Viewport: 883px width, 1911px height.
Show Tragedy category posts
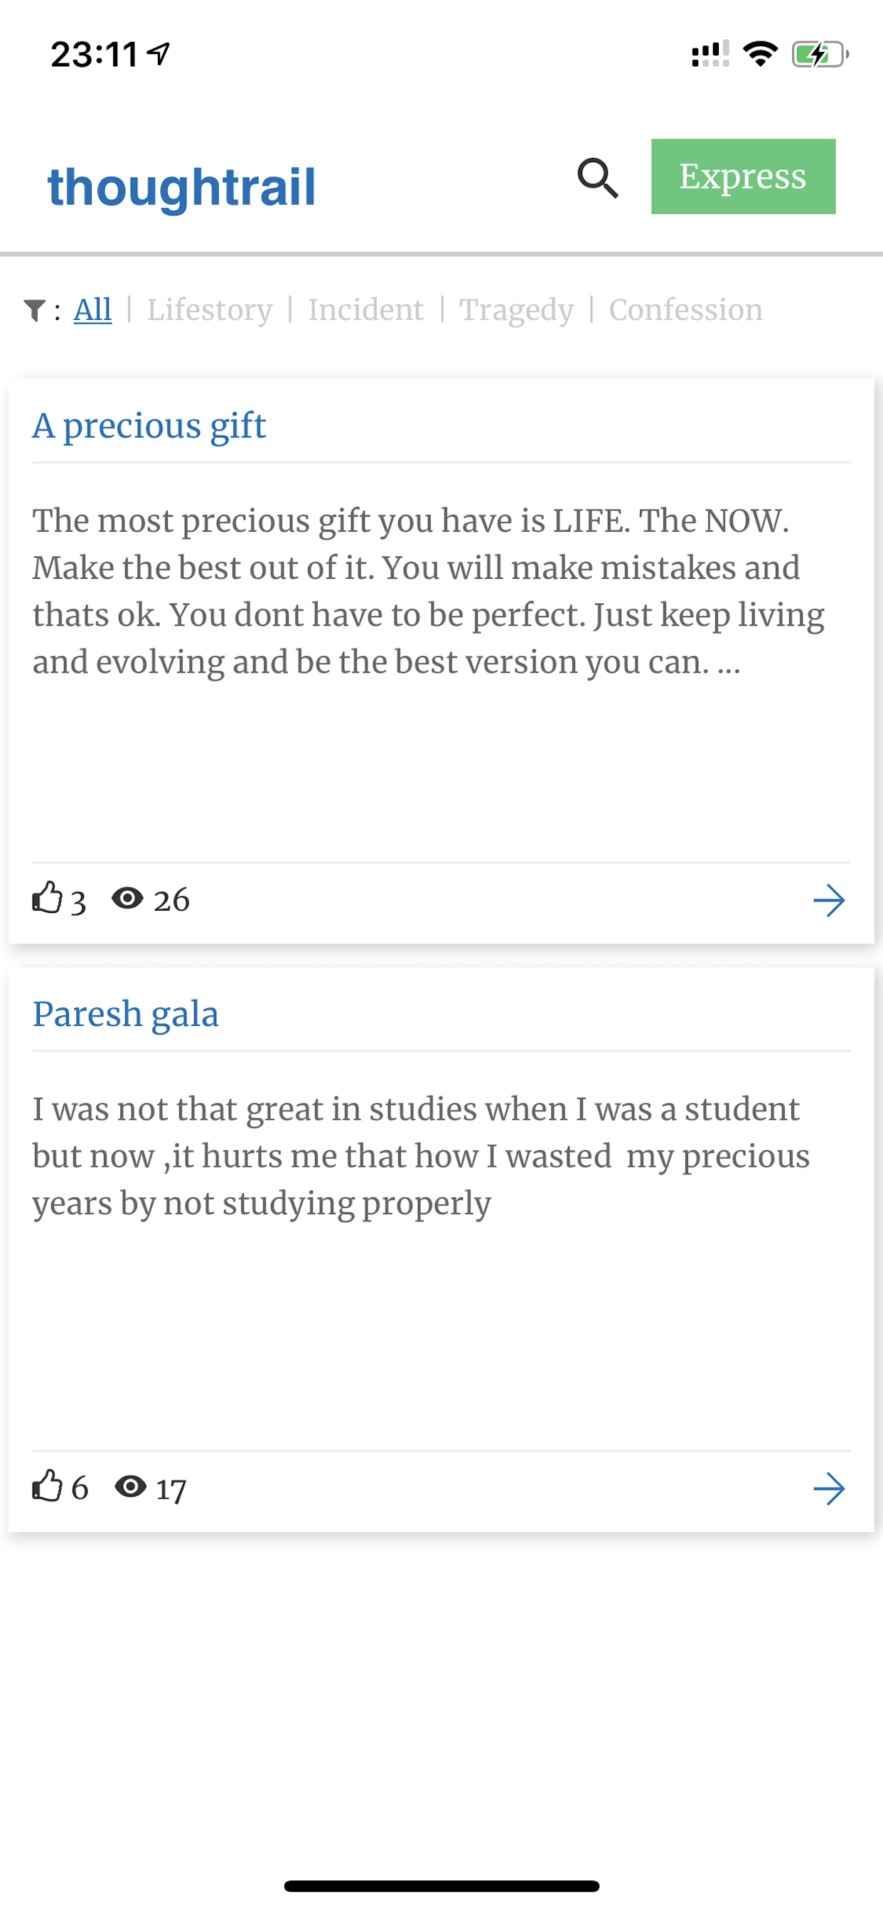pyautogui.click(x=516, y=309)
